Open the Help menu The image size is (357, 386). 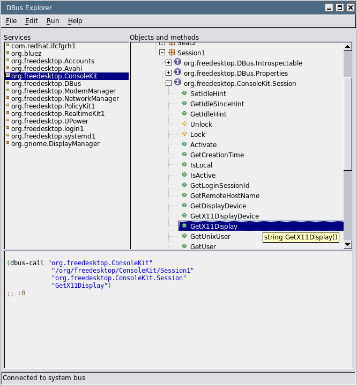tap(75, 21)
